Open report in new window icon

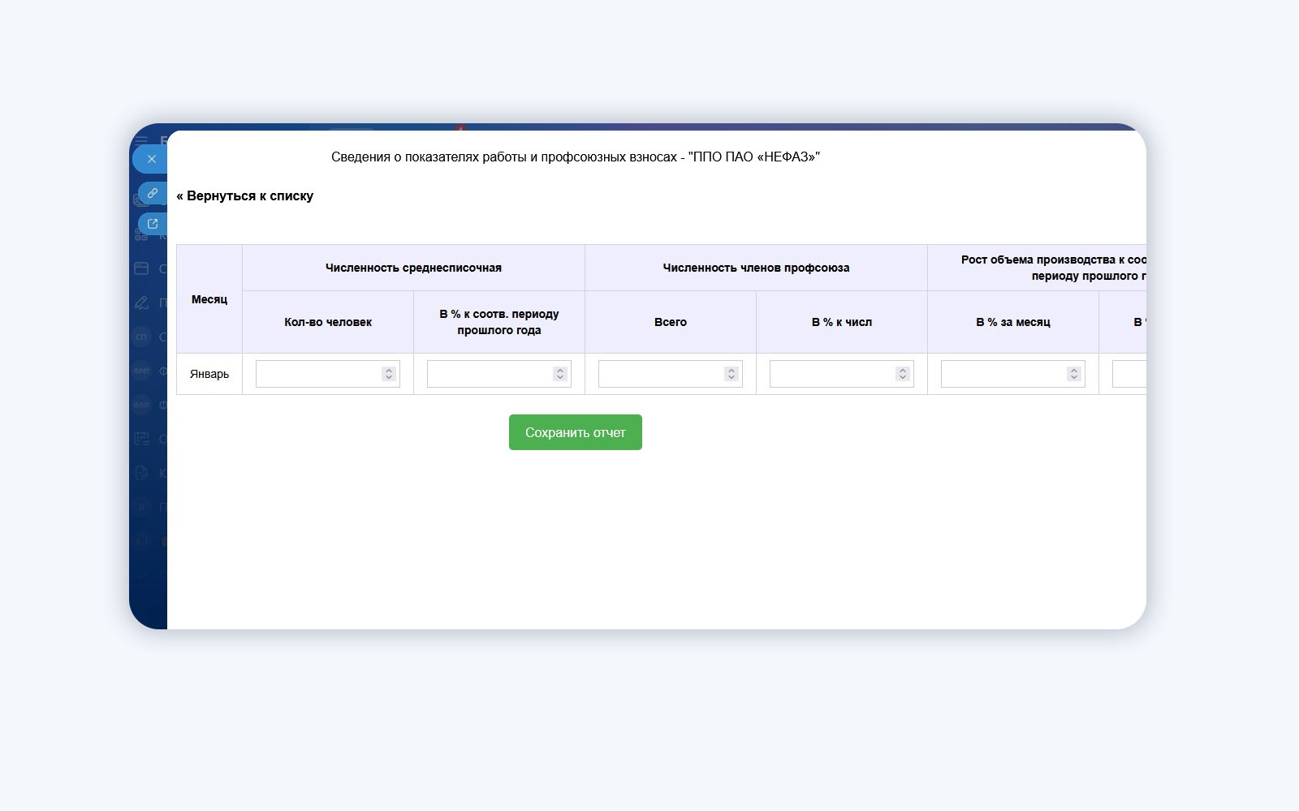coord(153,223)
